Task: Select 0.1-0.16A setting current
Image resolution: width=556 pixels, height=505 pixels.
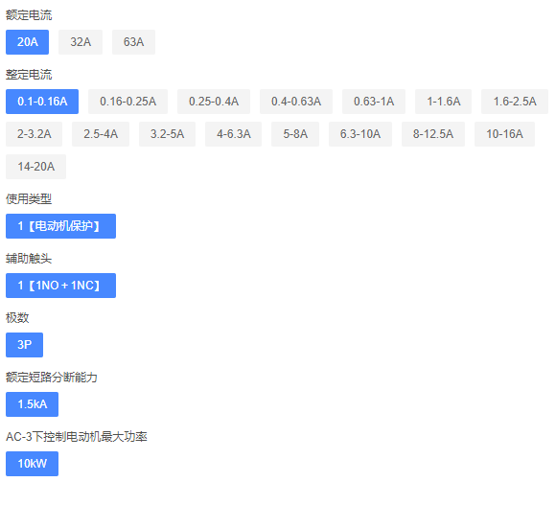Action: point(42,102)
